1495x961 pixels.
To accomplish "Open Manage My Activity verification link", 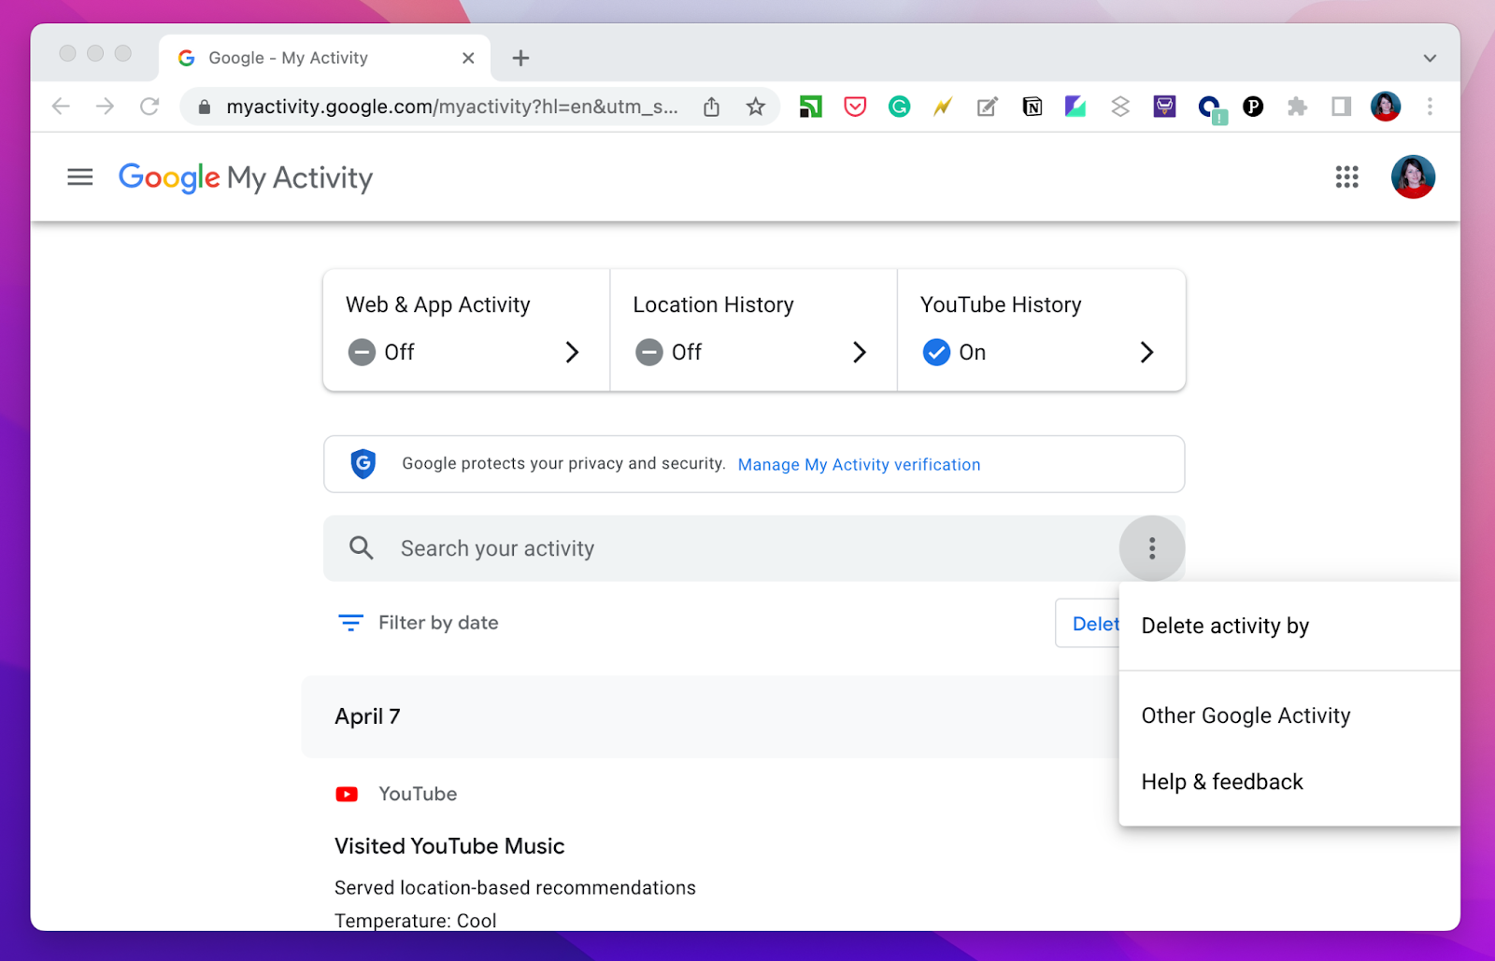I will [858, 464].
